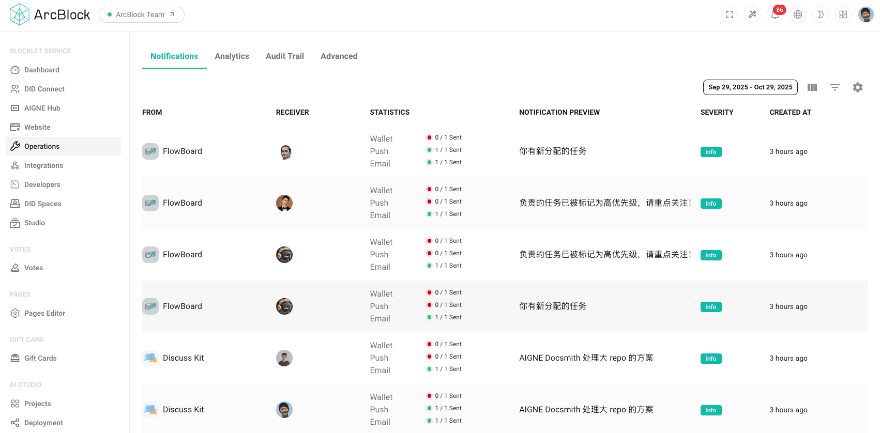Click Discuss Kit icon in fifth row
880x433 pixels.
(x=150, y=358)
